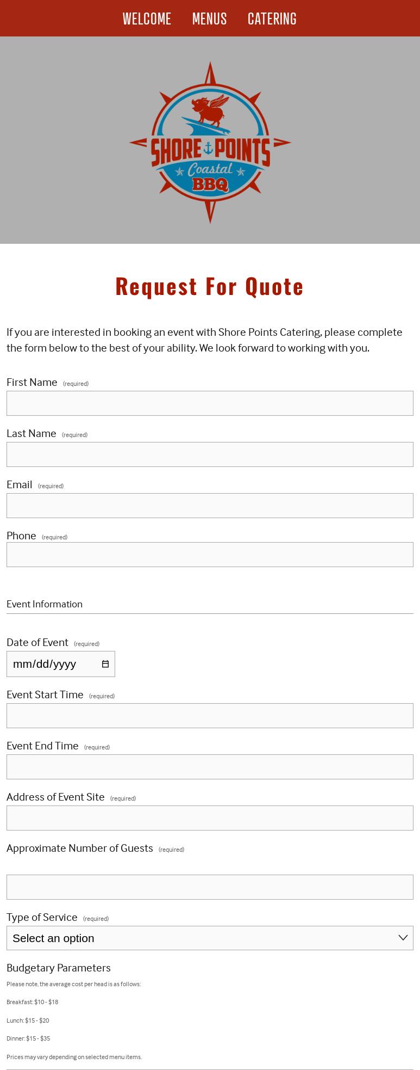Click into the Email field

coord(210,506)
